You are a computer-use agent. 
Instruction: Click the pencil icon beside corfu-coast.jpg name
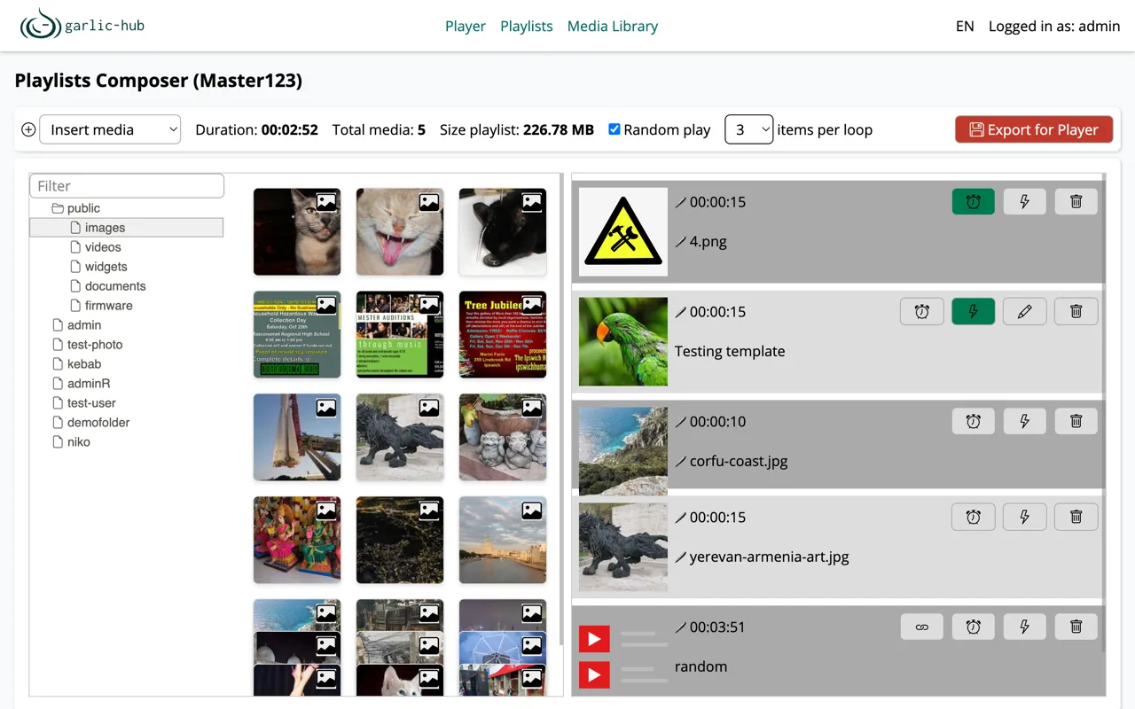coord(681,461)
